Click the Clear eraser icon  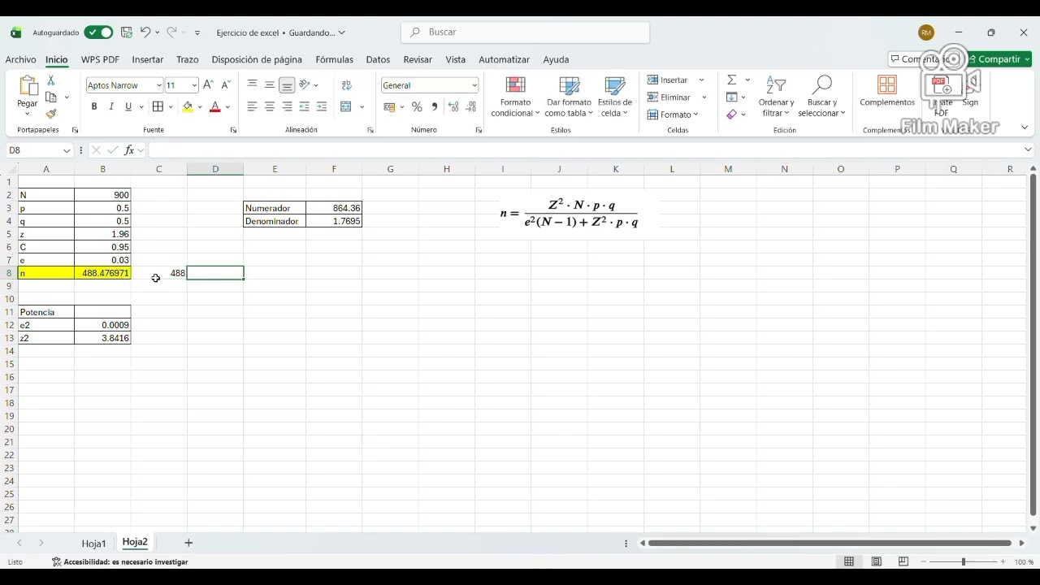732,115
